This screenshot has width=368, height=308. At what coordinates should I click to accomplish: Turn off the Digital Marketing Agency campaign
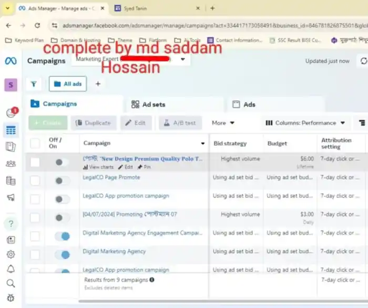tap(62, 255)
